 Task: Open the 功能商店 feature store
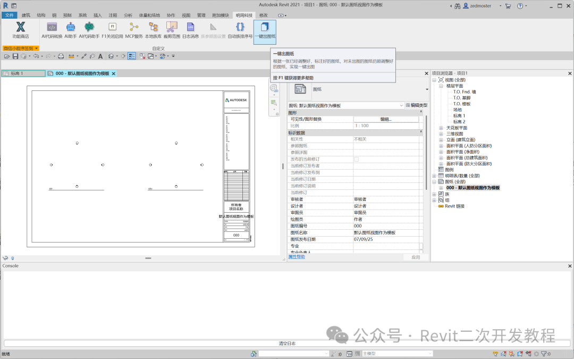tap(21, 30)
